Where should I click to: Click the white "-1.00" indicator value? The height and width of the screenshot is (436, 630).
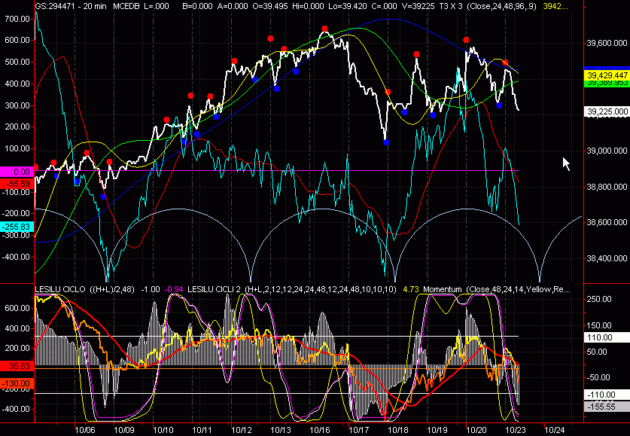tap(151, 289)
